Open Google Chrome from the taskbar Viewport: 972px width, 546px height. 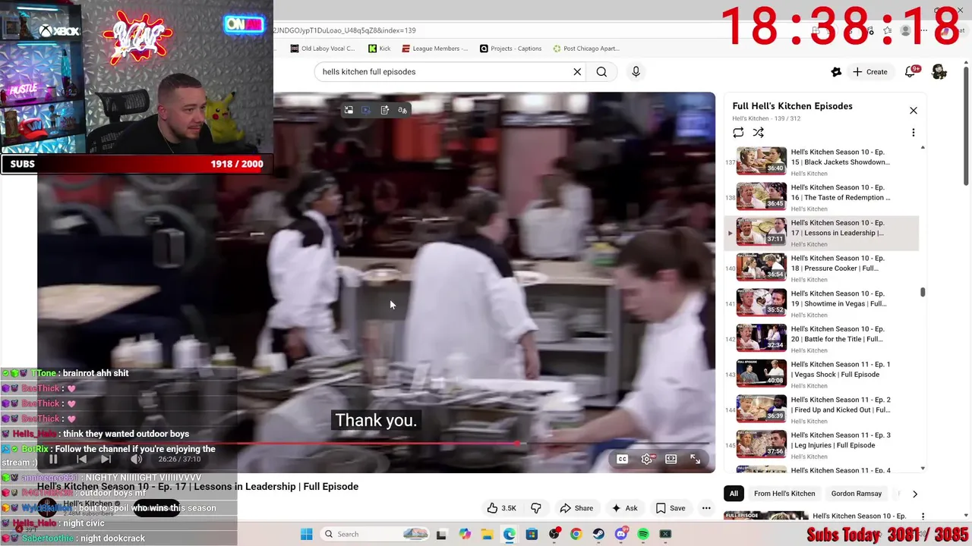(576, 534)
